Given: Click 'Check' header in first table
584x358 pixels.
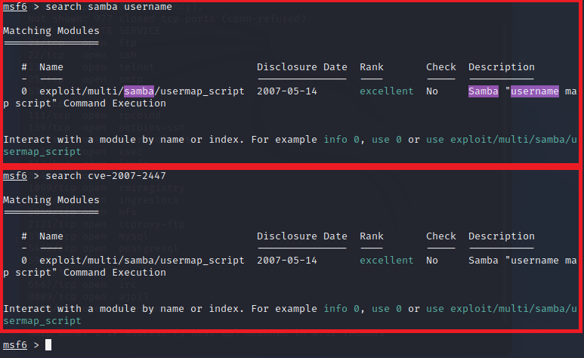Looking at the screenshot, I should (441, 67).
